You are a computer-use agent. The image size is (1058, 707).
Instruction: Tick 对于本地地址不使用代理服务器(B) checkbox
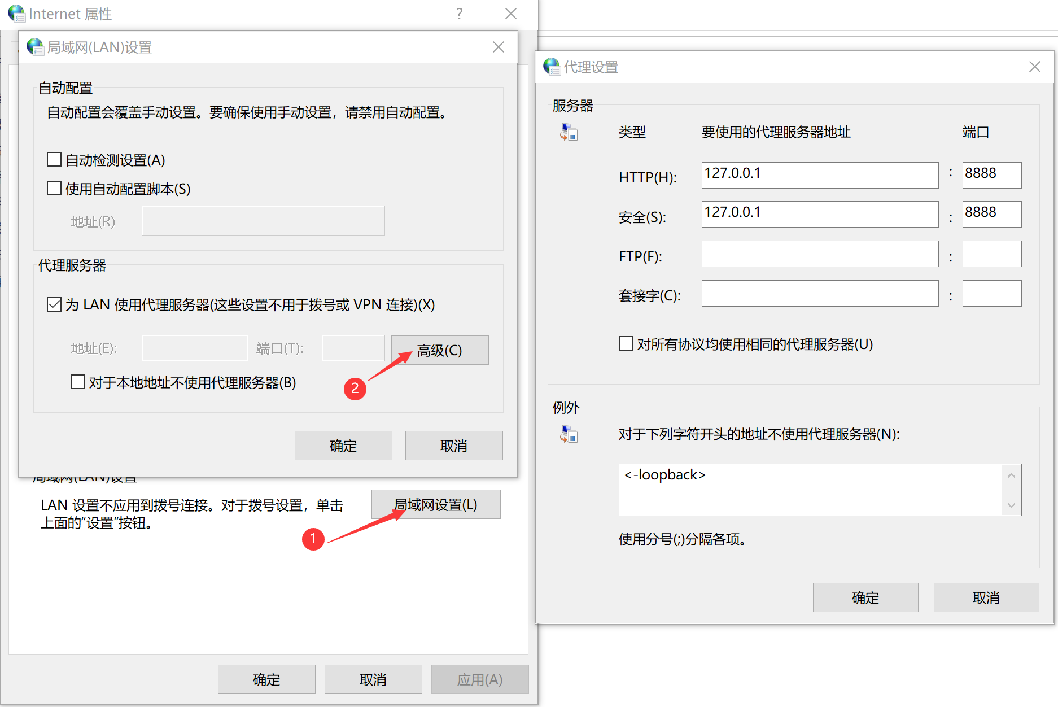(x=78, y=382)
